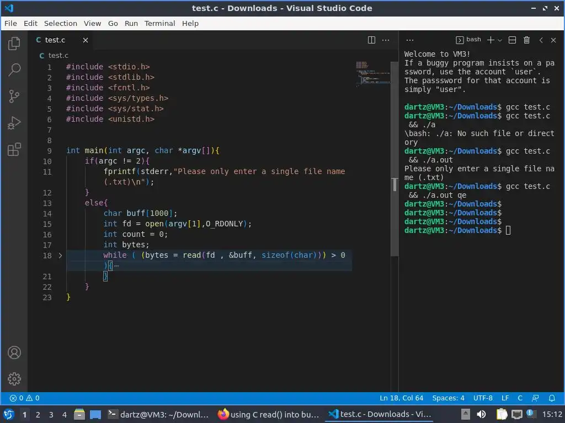
Task: Switch to workspace 4 in taskbar
Action: coord(65,415)
